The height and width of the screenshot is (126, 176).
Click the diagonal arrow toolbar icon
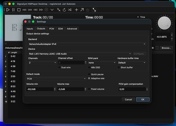pos(82,10)
